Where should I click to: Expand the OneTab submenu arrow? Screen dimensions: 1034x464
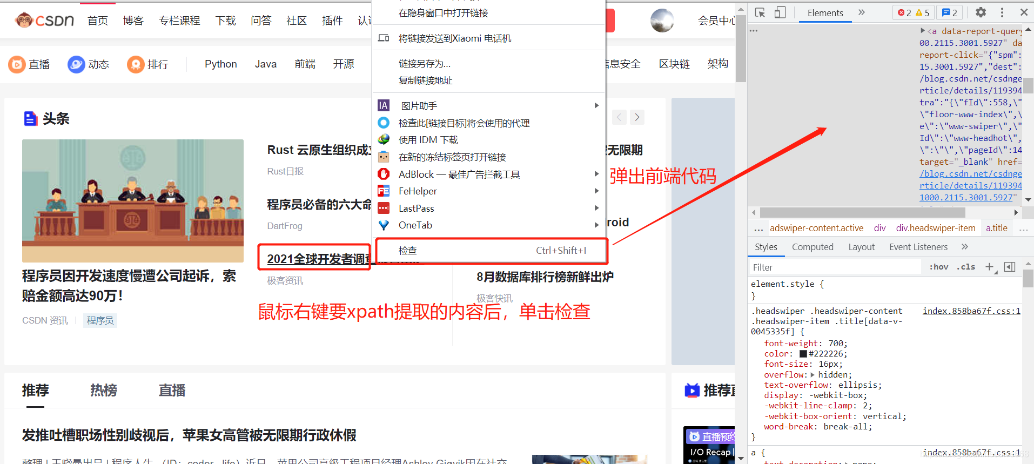point(596,225)
